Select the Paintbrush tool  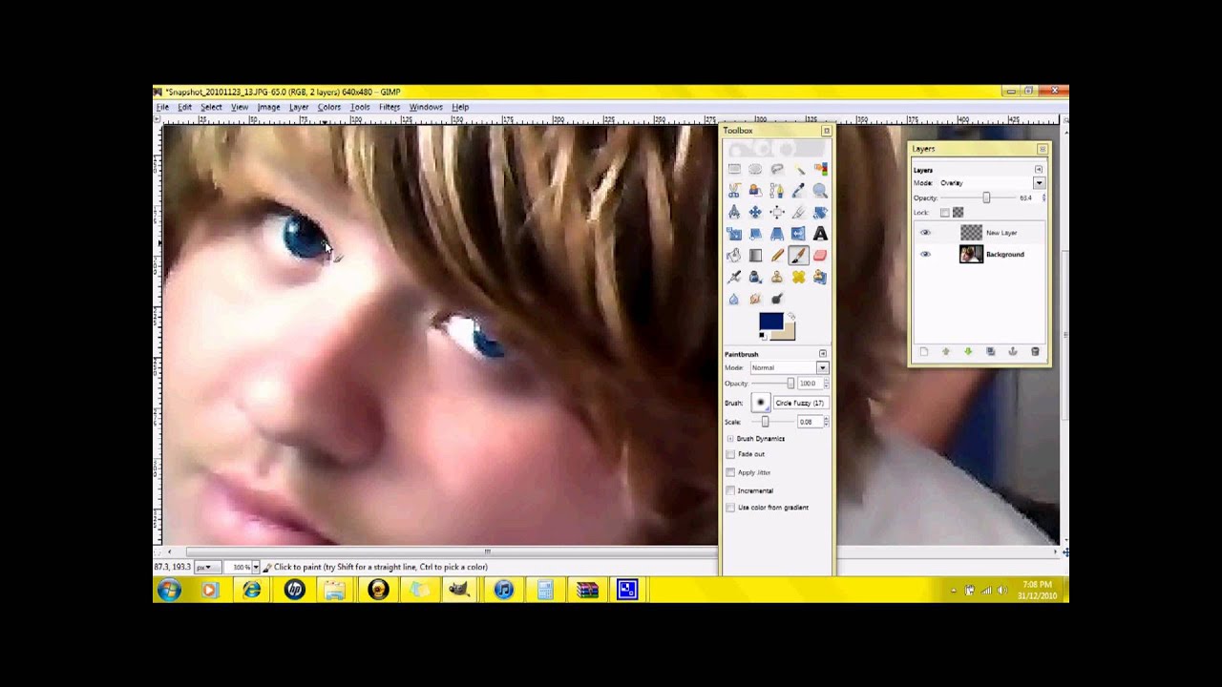[798, 256]
